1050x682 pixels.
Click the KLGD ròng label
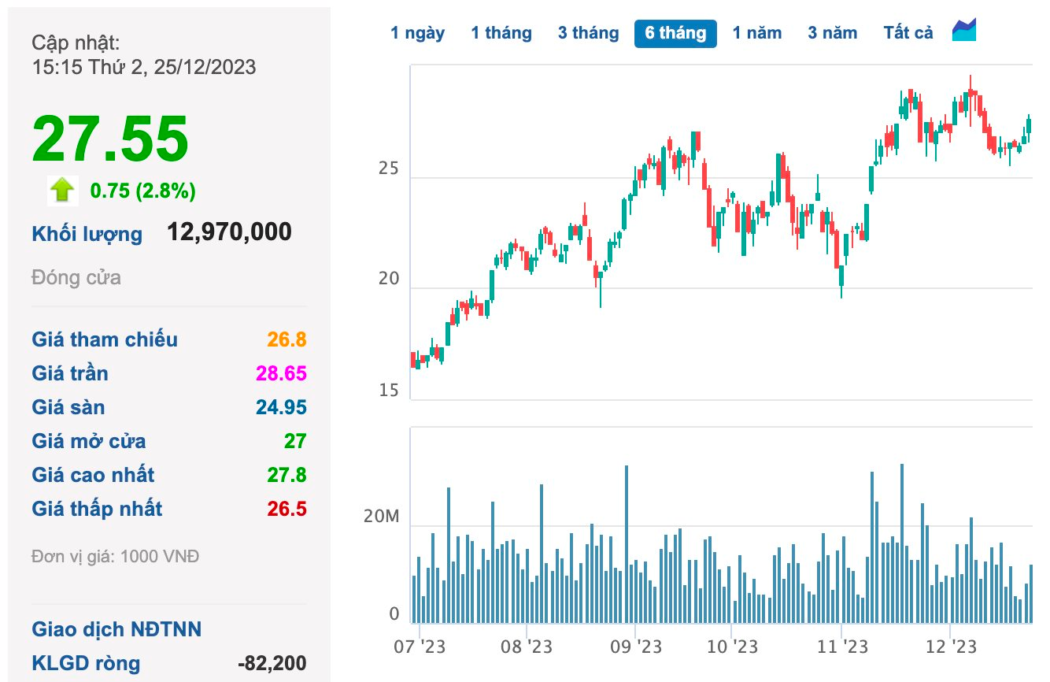tap(86, 663)
